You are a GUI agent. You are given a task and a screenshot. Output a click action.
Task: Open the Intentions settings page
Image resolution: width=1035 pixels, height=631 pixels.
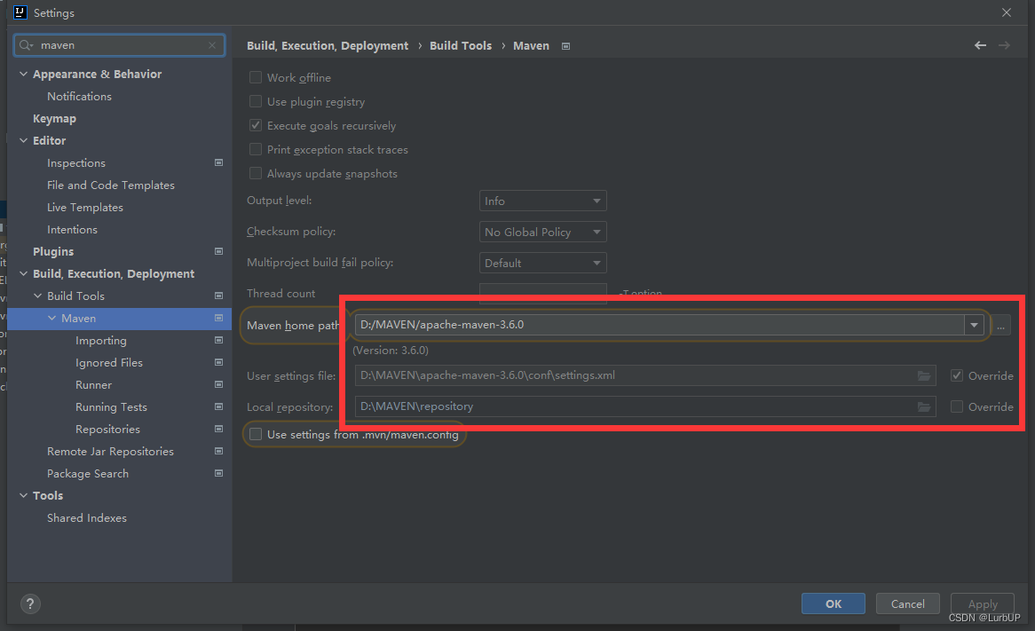pyautogui.click(x=72, y=230)
